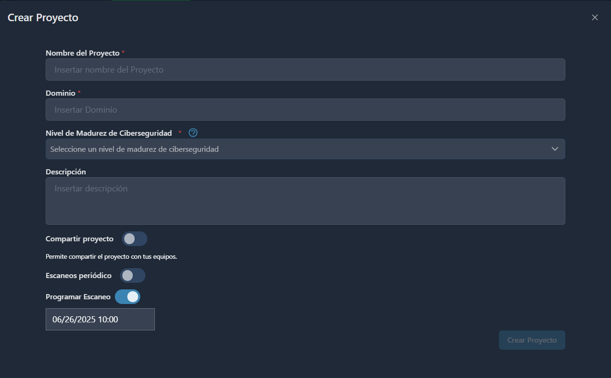The height and width of the screenshot is (378, 611).
Task: Focus the Nombre del Proyecto input field
Action: (x=305, y=70)
